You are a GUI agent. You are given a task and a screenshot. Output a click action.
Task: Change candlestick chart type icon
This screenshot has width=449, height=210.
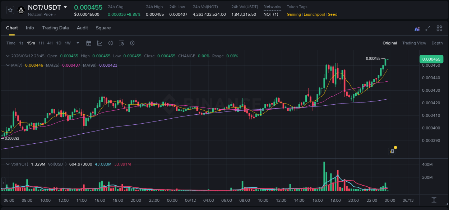click(111, 43)
